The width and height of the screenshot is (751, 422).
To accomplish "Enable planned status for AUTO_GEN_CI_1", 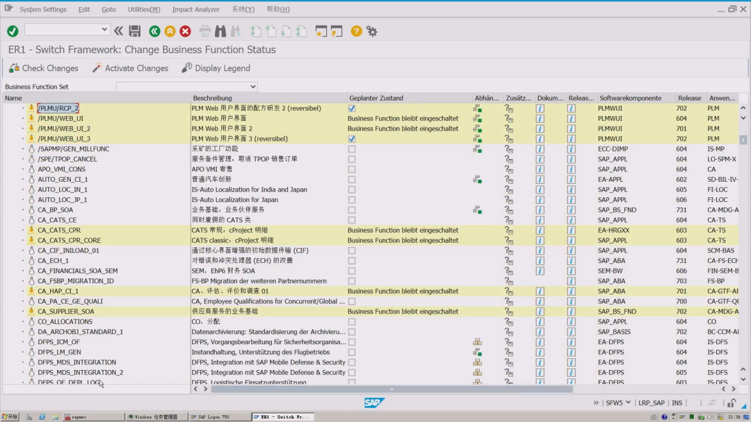I will click(x=352, y=180).
